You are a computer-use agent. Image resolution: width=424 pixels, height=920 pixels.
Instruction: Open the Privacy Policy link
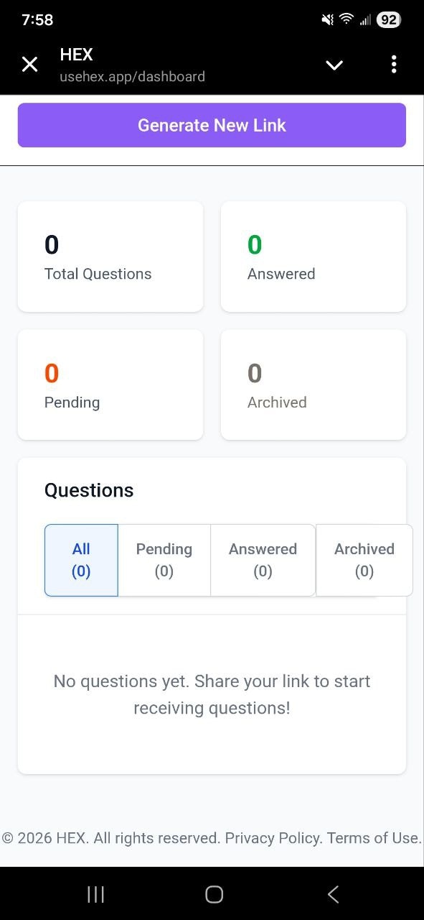point(272,837)
